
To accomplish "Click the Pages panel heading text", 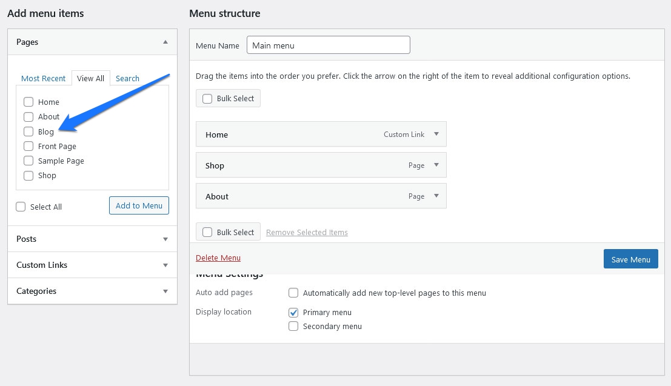I will pyautogui.click(x=27, y=42).
